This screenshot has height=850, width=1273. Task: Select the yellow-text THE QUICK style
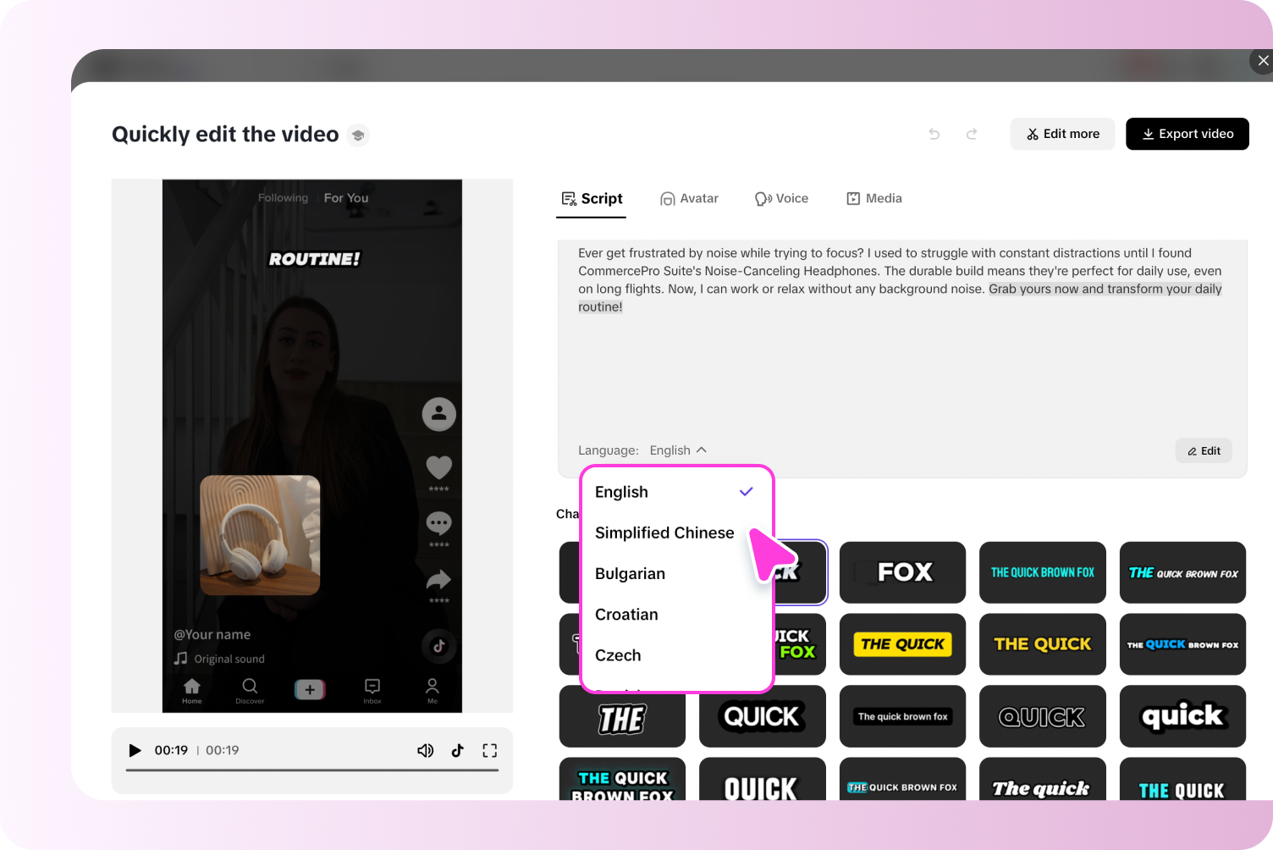[x=1043, y=644]
